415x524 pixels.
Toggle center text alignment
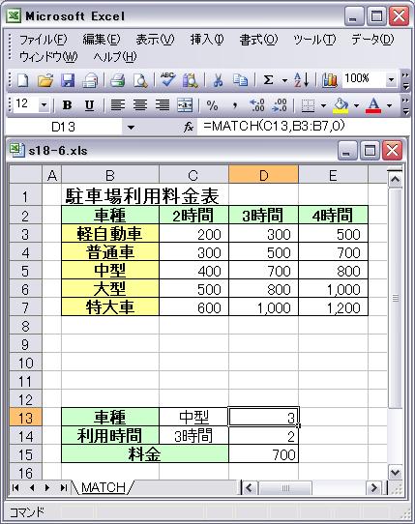pyautogui.click(x=139, y=105)
